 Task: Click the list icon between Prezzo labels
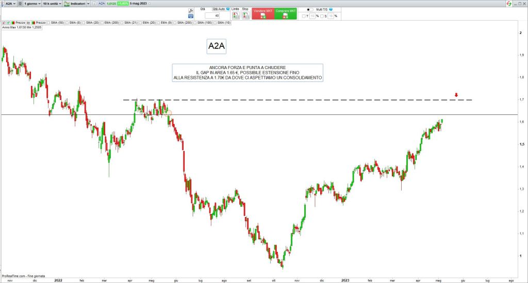point(28,23)
